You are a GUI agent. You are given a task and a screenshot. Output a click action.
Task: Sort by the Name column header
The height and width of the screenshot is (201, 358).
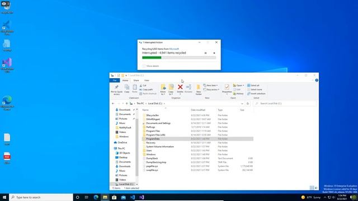point(166,110)
